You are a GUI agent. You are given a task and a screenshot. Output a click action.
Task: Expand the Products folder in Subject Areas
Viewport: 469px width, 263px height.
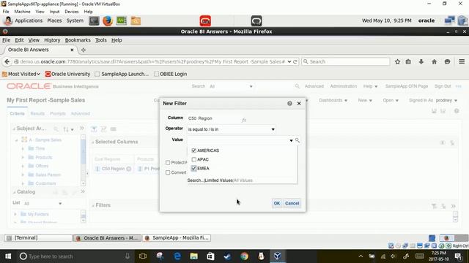23,157
